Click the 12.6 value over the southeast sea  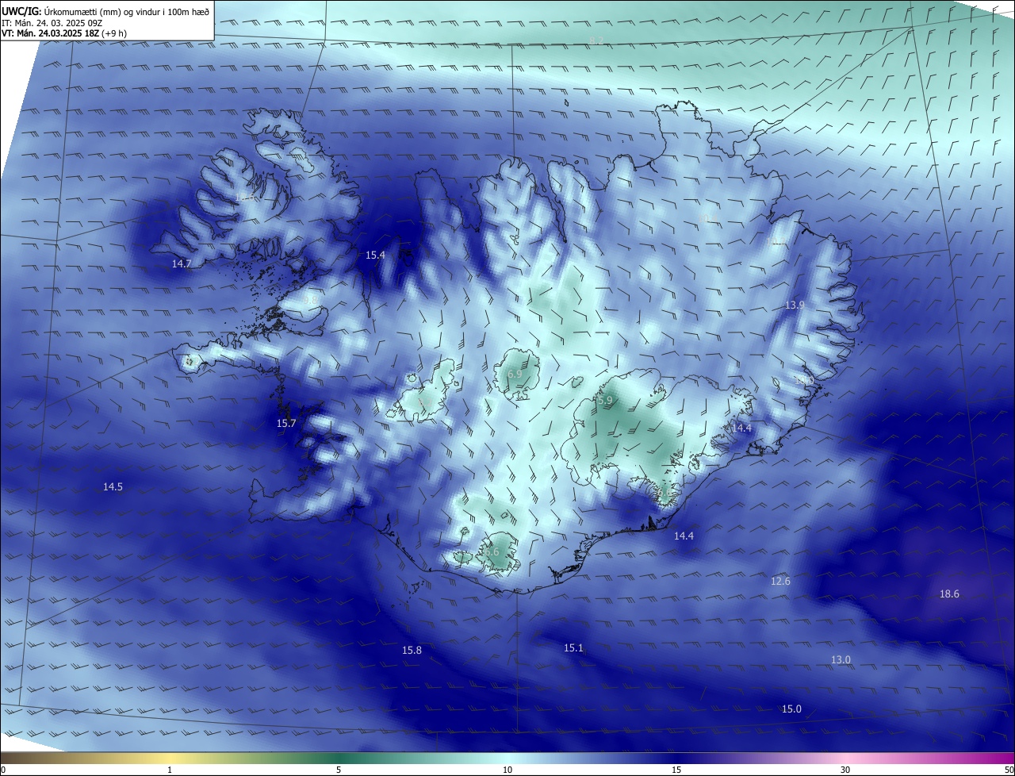pyautogui.click(x=780, y=581)
